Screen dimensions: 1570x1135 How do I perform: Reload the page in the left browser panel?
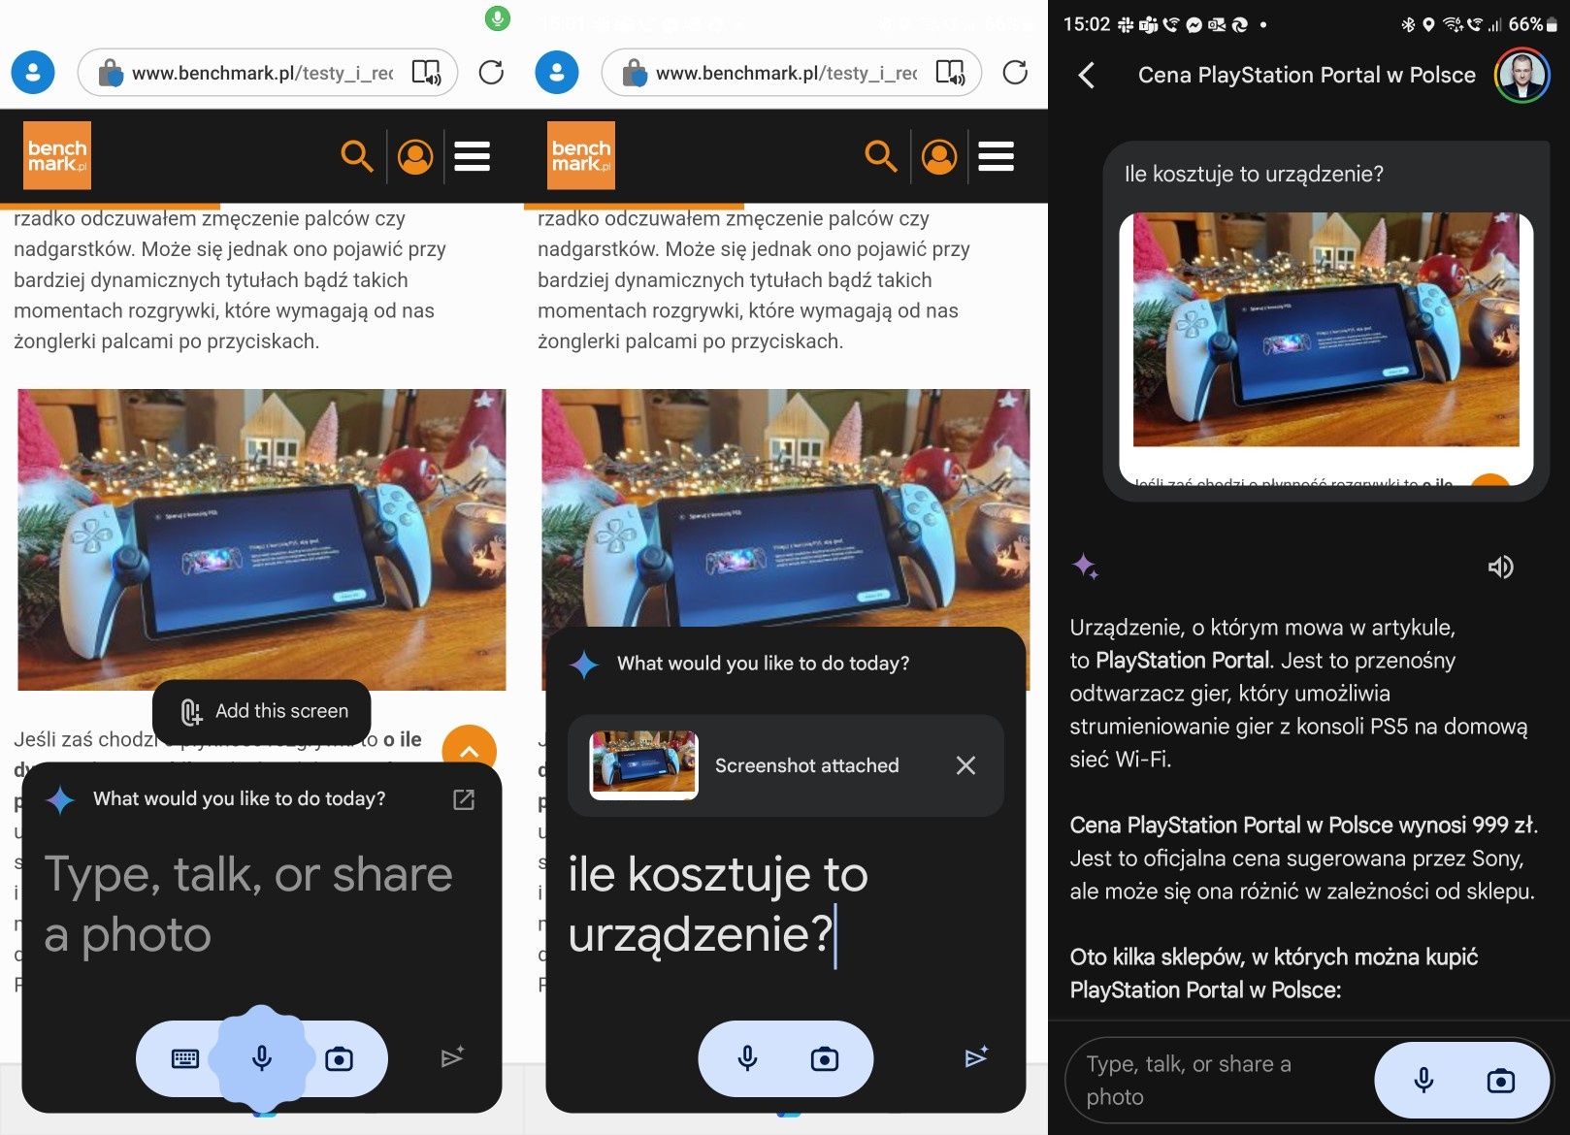pos(492,73)
